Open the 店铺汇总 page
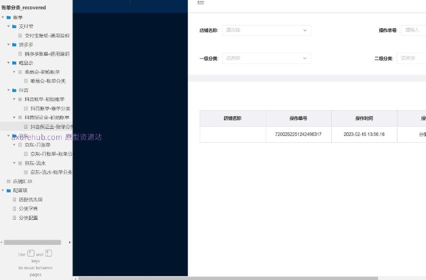 tap(22, 182)
